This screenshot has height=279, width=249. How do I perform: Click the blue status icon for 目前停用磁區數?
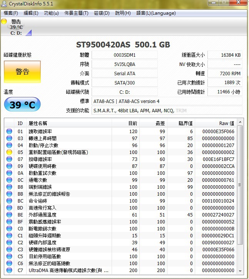coord(9,256)
